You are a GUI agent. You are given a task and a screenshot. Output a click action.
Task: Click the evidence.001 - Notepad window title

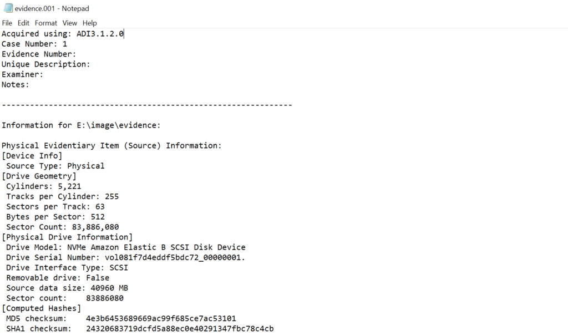coord(54,8)
